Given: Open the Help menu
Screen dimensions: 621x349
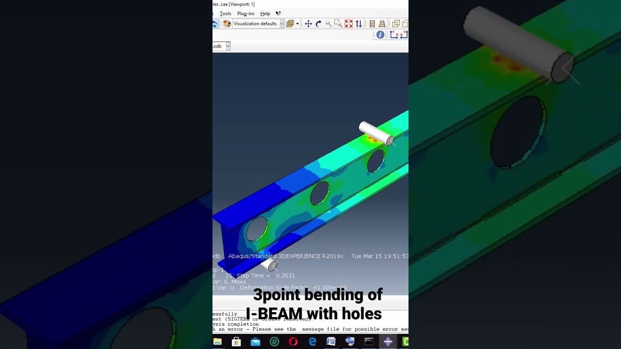Looking at the screenshot, I should coord(265,14).
